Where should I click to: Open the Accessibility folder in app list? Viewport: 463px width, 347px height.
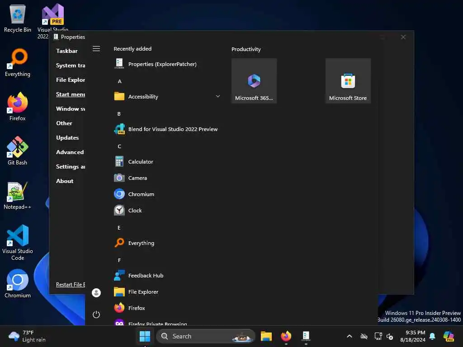(167, 97)
